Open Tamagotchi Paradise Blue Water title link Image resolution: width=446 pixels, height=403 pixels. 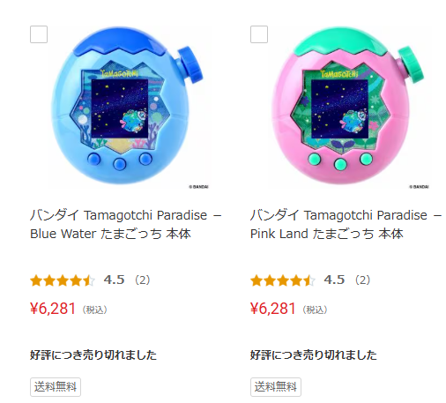126,225
